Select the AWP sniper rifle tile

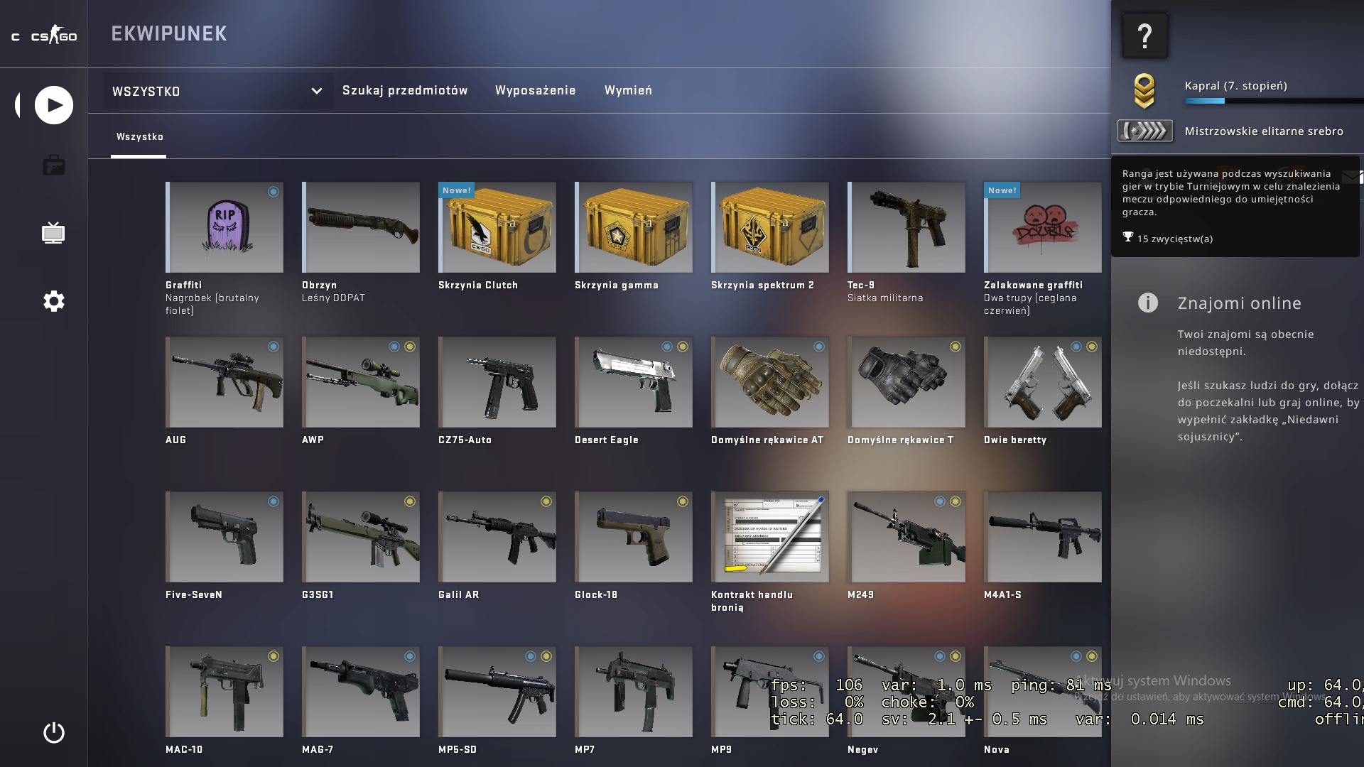pyautogui.click(x=361, y=382)
